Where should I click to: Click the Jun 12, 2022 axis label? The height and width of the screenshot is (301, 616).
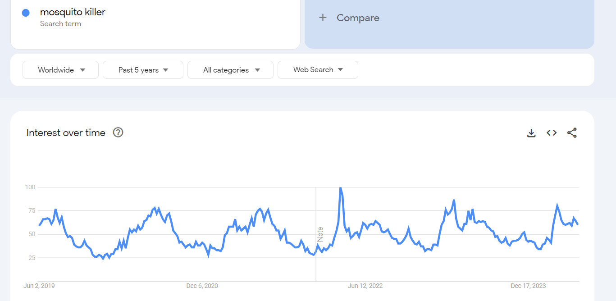[x=365, y=286]
